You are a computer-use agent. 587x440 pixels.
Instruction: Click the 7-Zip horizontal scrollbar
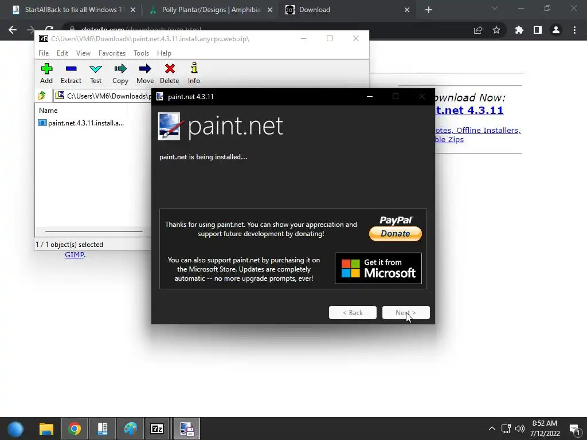[x=93, y=231]
